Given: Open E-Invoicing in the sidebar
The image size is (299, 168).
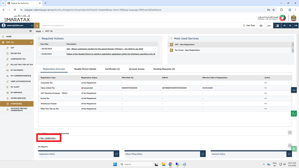Looking at the screenshot, I should (x=17, y=104).
